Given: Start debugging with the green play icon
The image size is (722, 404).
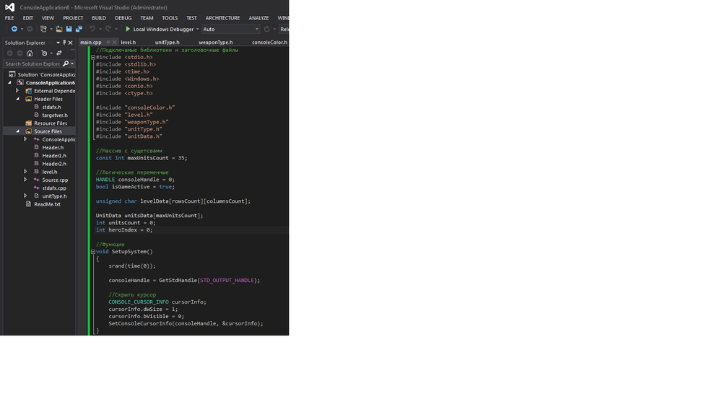Looking at the screenshot, I should [128, 29].
